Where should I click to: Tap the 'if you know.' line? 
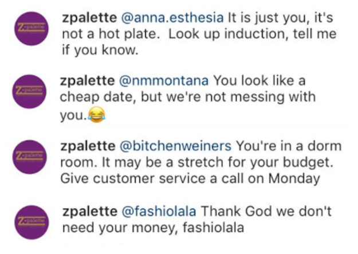(100, 50)
